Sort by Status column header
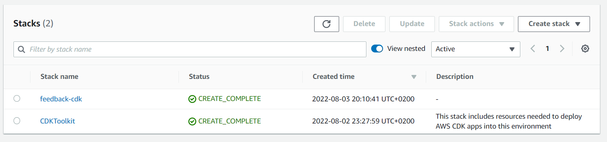The width and height of the screenshot is (607, 142). (199, 77)
